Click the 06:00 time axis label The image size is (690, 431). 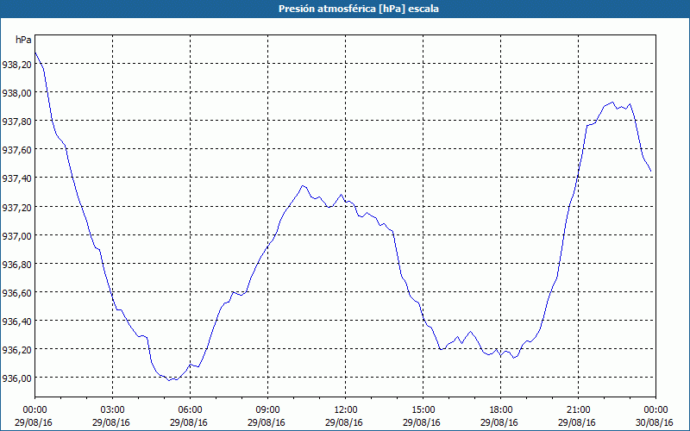point(190,409)
